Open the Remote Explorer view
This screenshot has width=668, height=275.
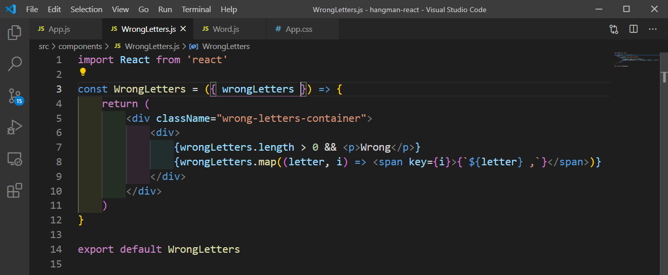click(x=15, y=159)
